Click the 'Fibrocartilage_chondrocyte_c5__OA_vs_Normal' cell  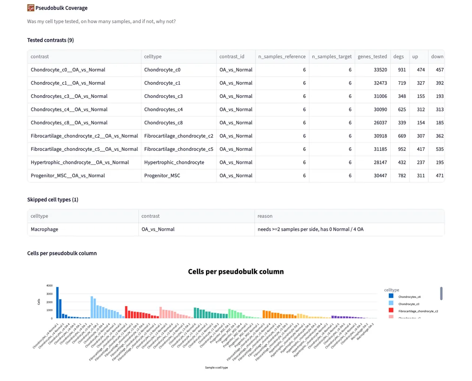(84, 149)
